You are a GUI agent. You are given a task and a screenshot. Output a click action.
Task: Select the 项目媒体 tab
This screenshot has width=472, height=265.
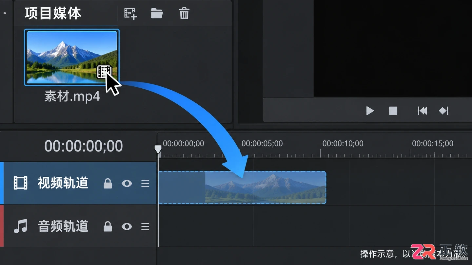pyautogui.click(x=53, y=14)
